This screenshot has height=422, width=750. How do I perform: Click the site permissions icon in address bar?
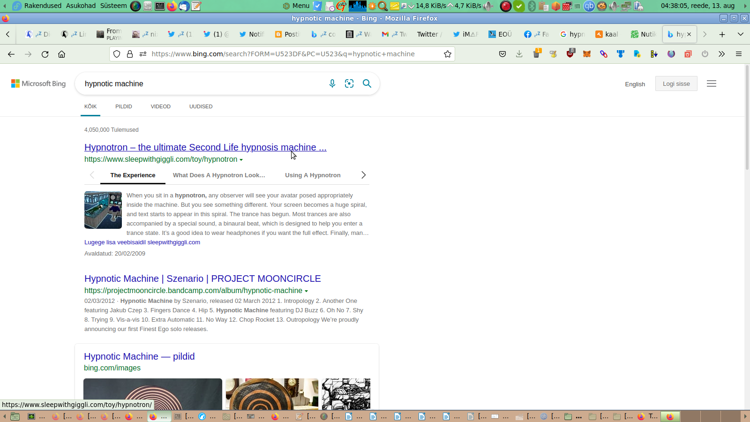(x=143, y=54)
